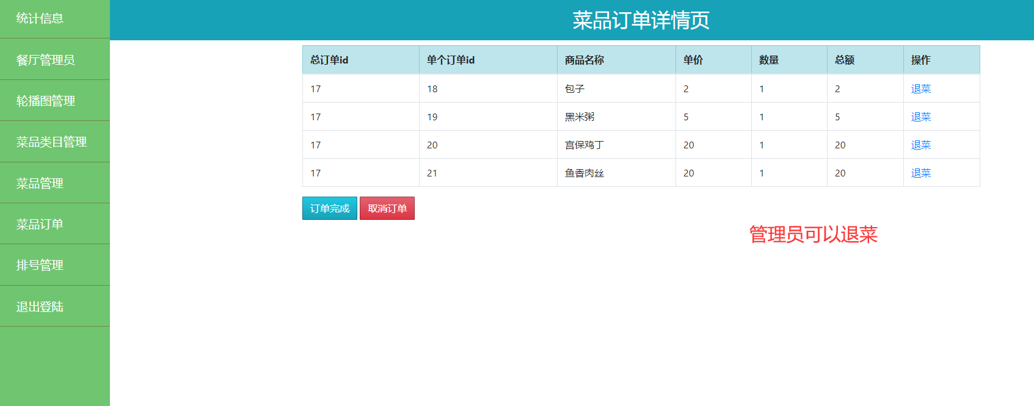The width and height of the screenshot is (1034, 406).
Task: Click 退菜 link for 黑米粥 row
Action: (920, 117)
